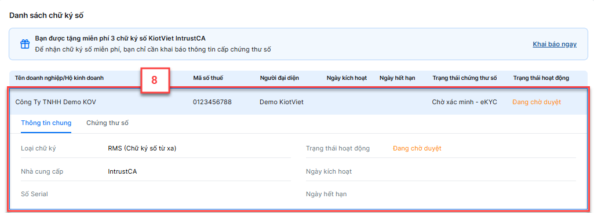The width and height of the screenshot is (594, 213).
Task: Click column header 'Trạng thái chứng thư số'
Action: pyautogui.click(x=464, y=78)
